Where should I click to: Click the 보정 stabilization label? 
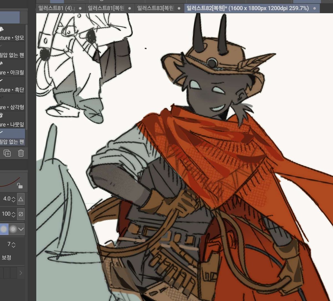coord(6,257)
